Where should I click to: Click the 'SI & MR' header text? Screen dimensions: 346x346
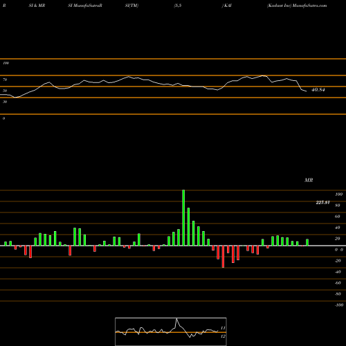tap(37, 6)
